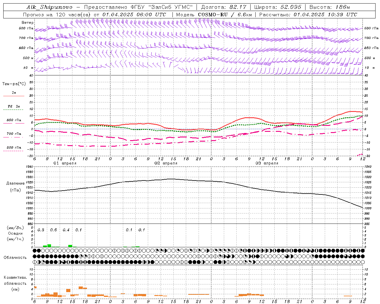380x304 pixels.
Task: Click the tallest green precipitation bar
Action: pos(49,246)
